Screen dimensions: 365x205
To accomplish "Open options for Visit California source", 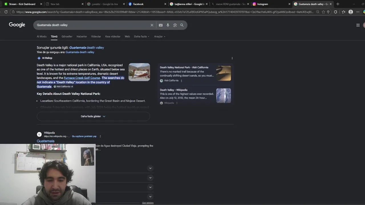I will coord(181,81).
